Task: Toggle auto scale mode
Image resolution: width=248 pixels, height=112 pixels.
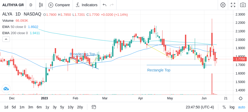Action: 242,107
